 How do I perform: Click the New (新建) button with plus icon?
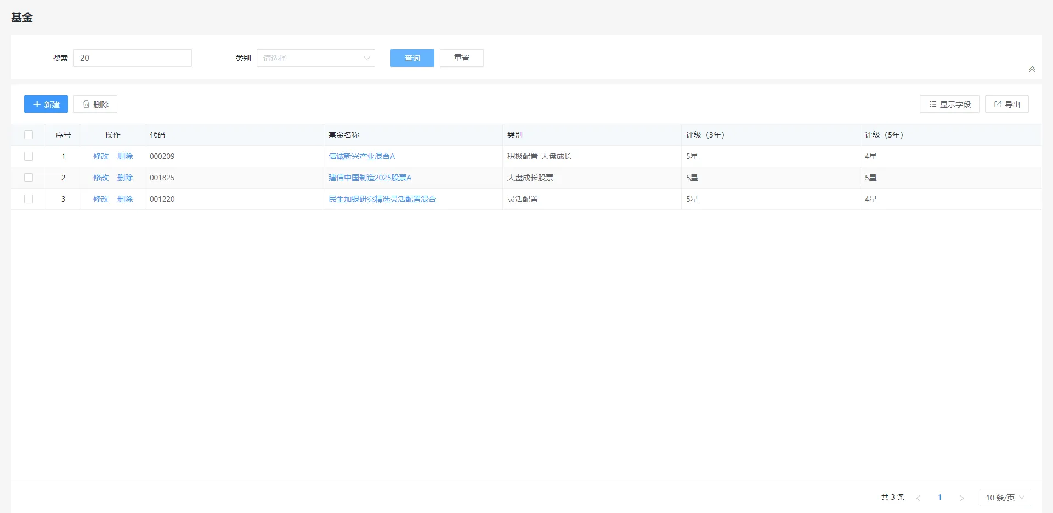click(46, 104)
